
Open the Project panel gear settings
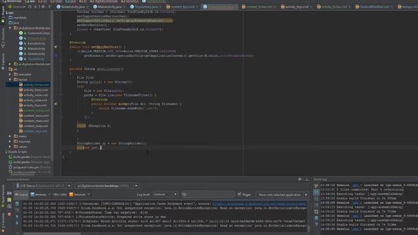coord(43,7)
